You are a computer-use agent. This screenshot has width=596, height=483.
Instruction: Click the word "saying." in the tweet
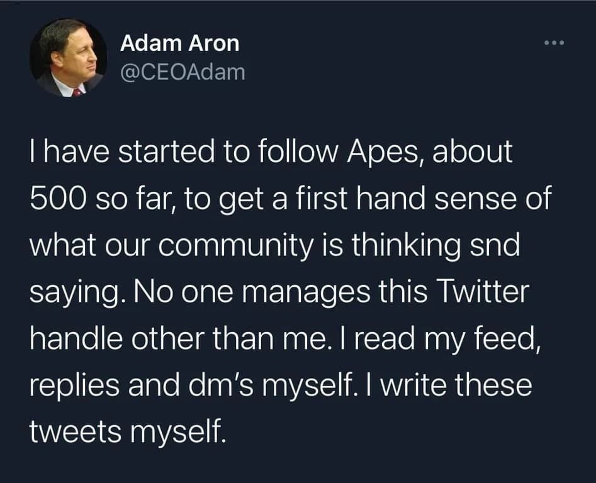click(78, 293)
